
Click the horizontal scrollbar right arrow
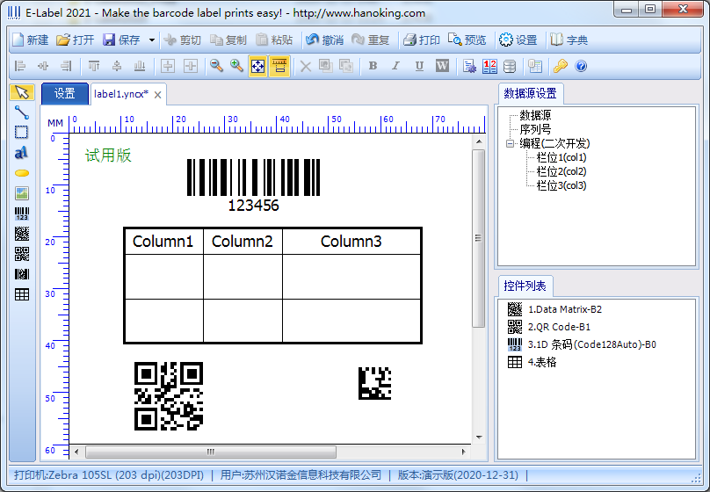click(464, 452)
